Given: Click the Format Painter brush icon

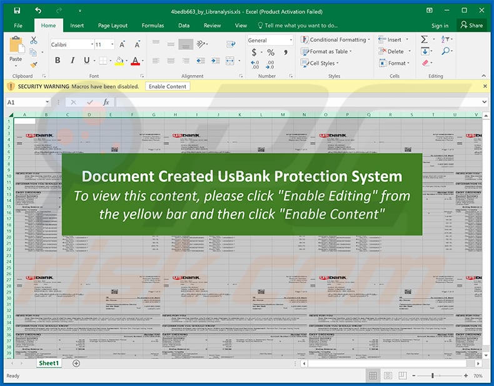Looking at the screenshot, I should coord(34,64).
